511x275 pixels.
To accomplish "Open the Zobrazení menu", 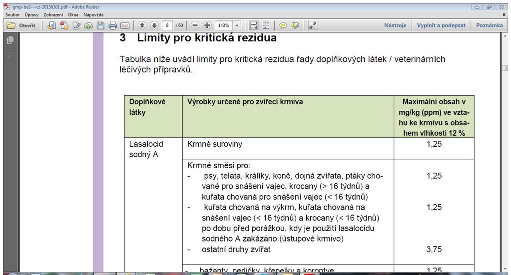I will pos(53,14).
